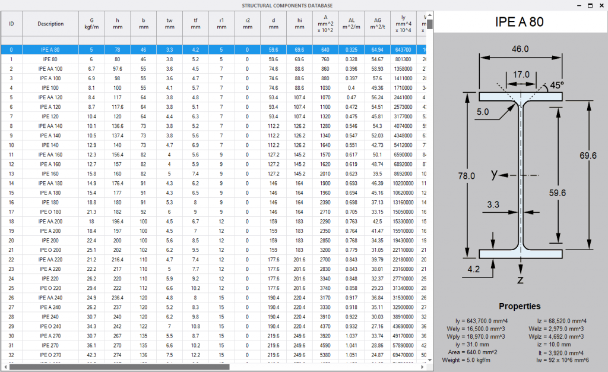608x372 pixels.
Task: Maximize the Structural Components Database window
Action: 590,5
